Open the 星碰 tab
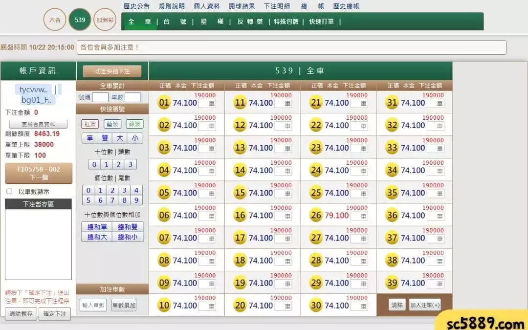528x330 pixels. click(x=212, y=22)
